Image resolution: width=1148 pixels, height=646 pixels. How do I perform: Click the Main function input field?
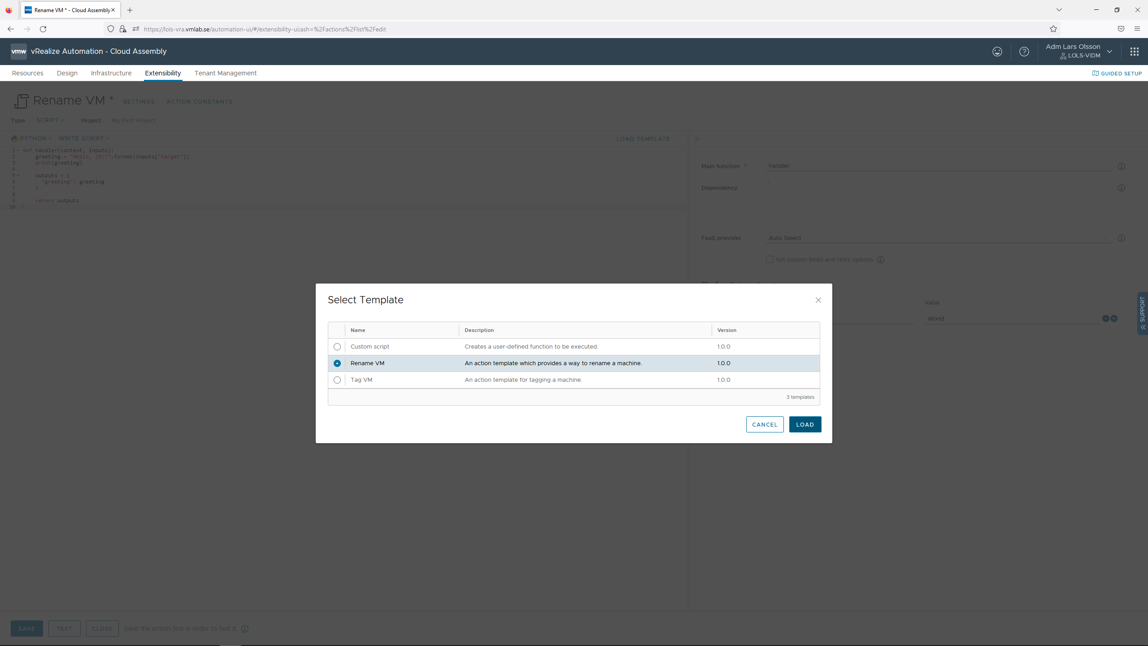coord(938,166)
